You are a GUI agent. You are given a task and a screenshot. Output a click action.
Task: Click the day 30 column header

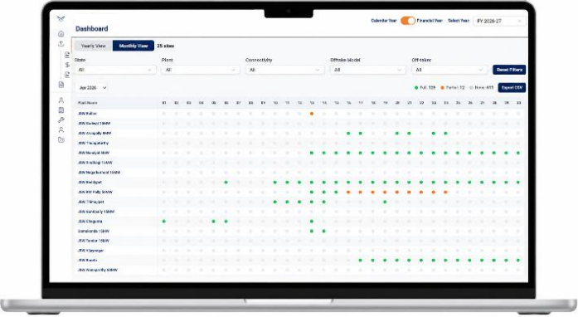coord(518,103)
